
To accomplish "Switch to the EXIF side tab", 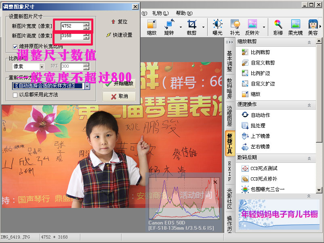I will tap(229, 171).
